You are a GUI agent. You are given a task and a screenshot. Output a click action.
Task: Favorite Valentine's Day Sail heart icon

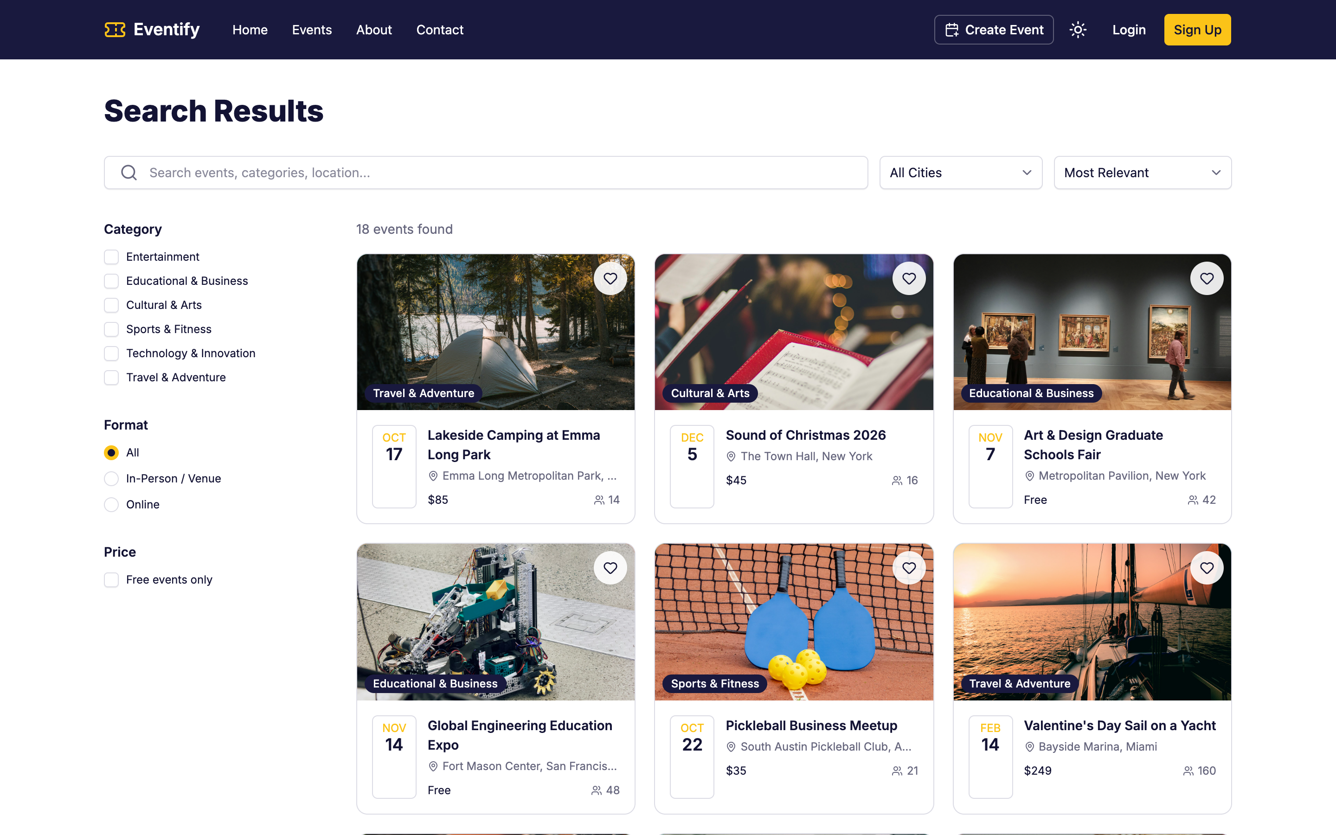click(1207, 568)
